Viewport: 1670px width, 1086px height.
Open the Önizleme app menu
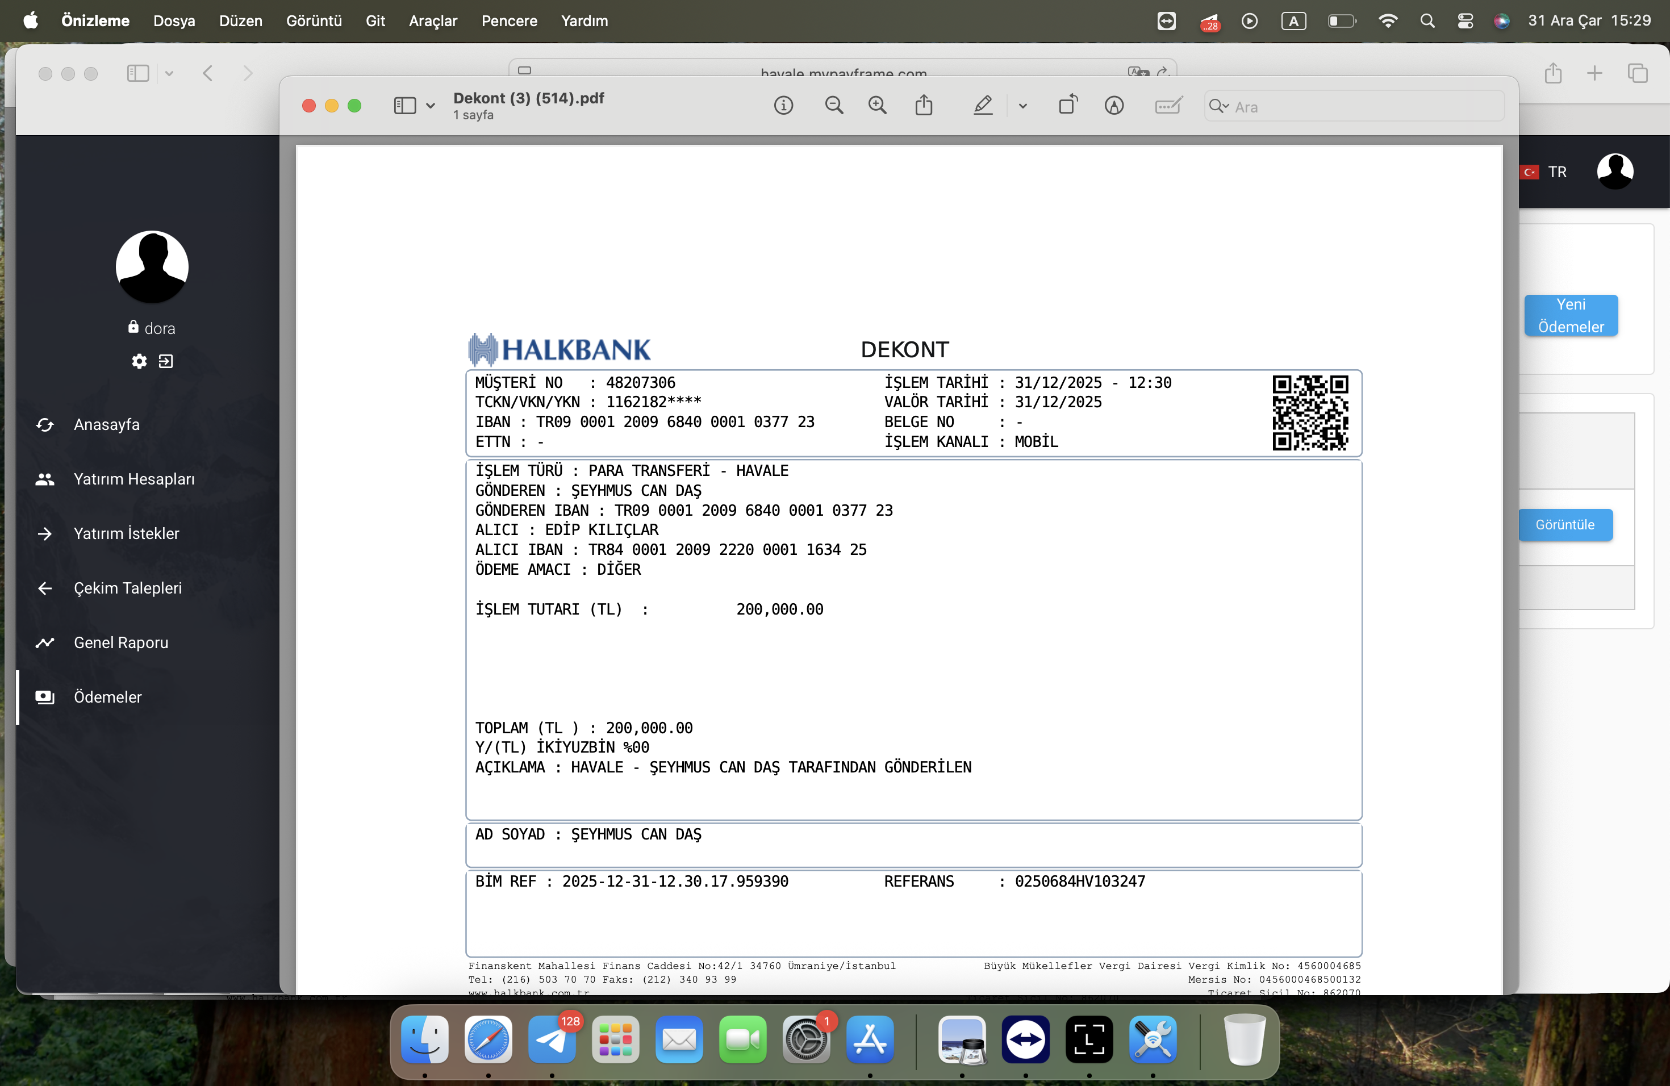[x=95, y=21]
